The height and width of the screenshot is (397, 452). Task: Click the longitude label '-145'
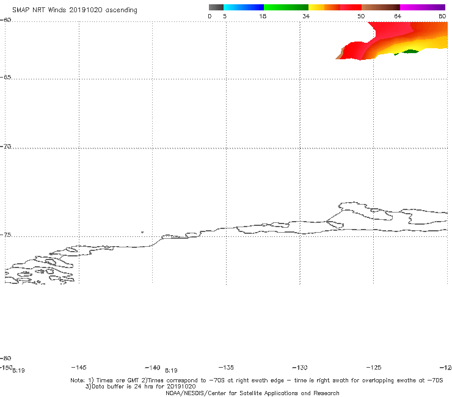(78, 367)
